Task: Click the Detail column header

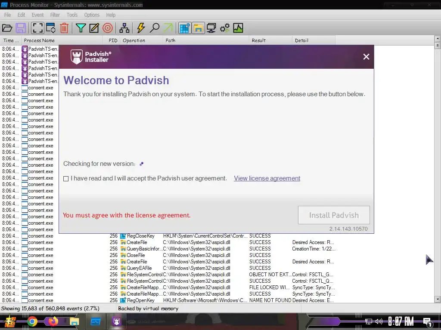Action: tap(314, 40)
